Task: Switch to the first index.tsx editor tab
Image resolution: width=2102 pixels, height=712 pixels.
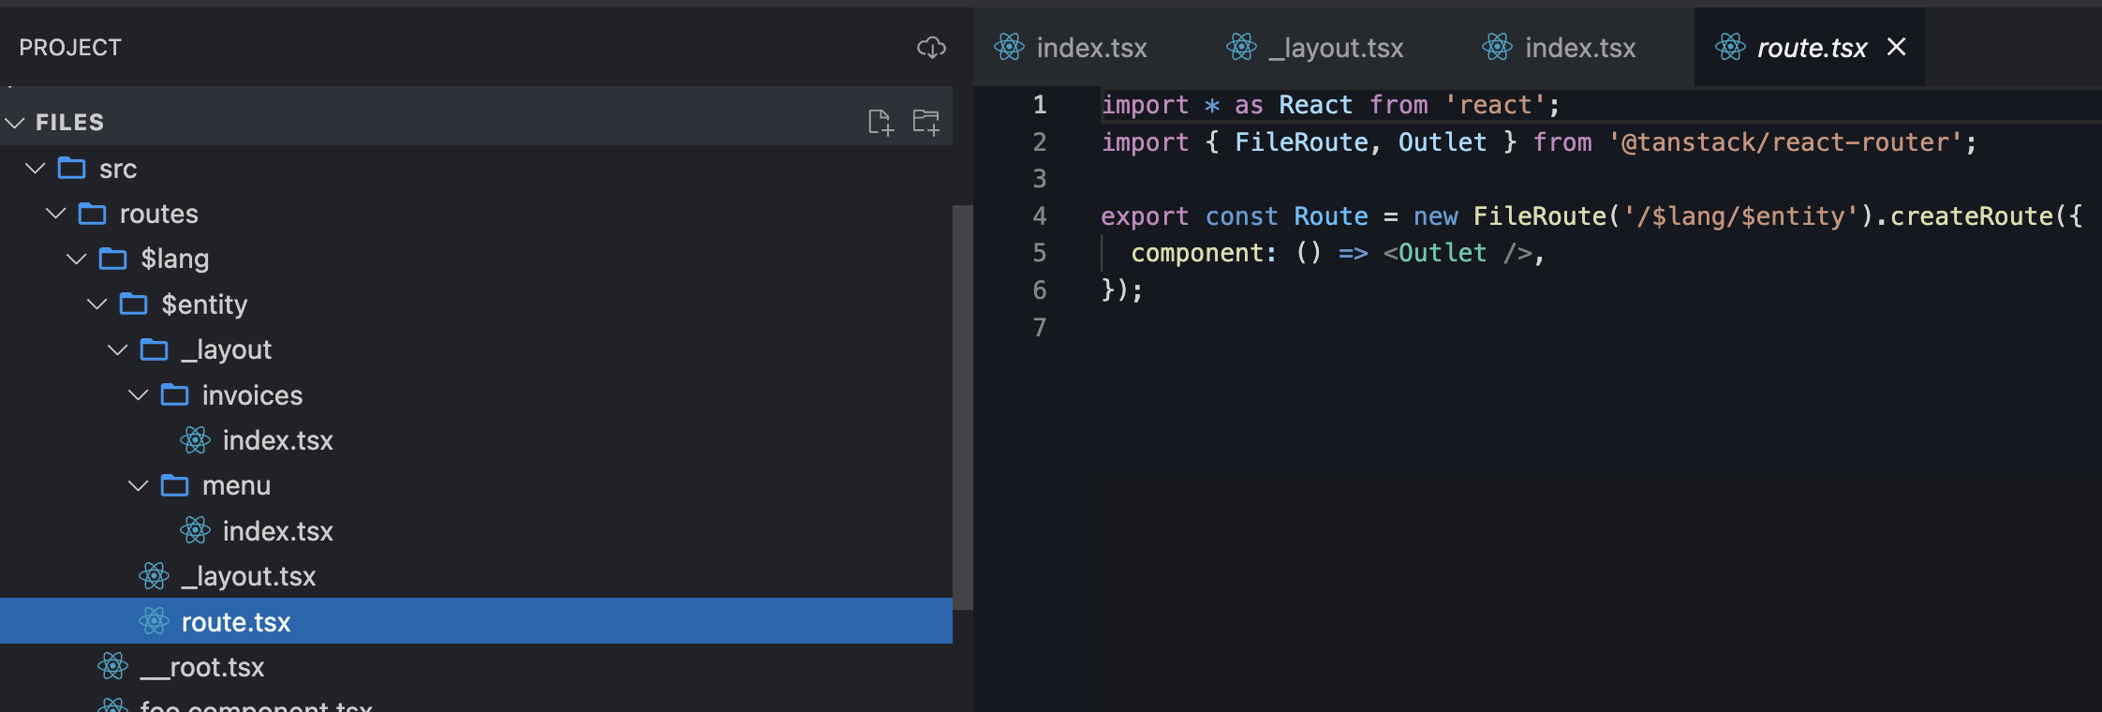Action: (1091, 47)
